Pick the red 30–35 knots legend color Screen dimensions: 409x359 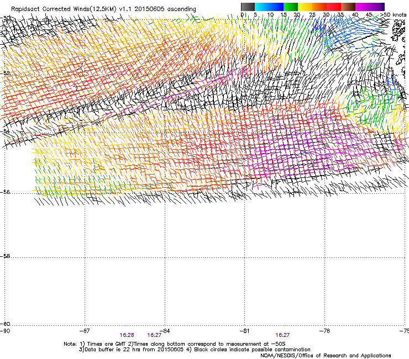(x=334, y=7)
